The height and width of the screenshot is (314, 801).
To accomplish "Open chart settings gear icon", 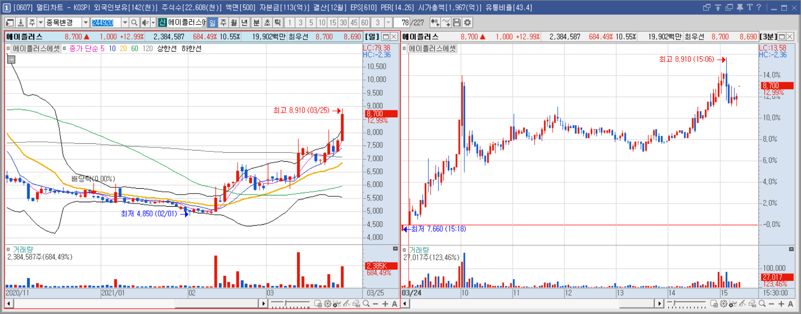I will pyautogui.click(x=468, y=22).
